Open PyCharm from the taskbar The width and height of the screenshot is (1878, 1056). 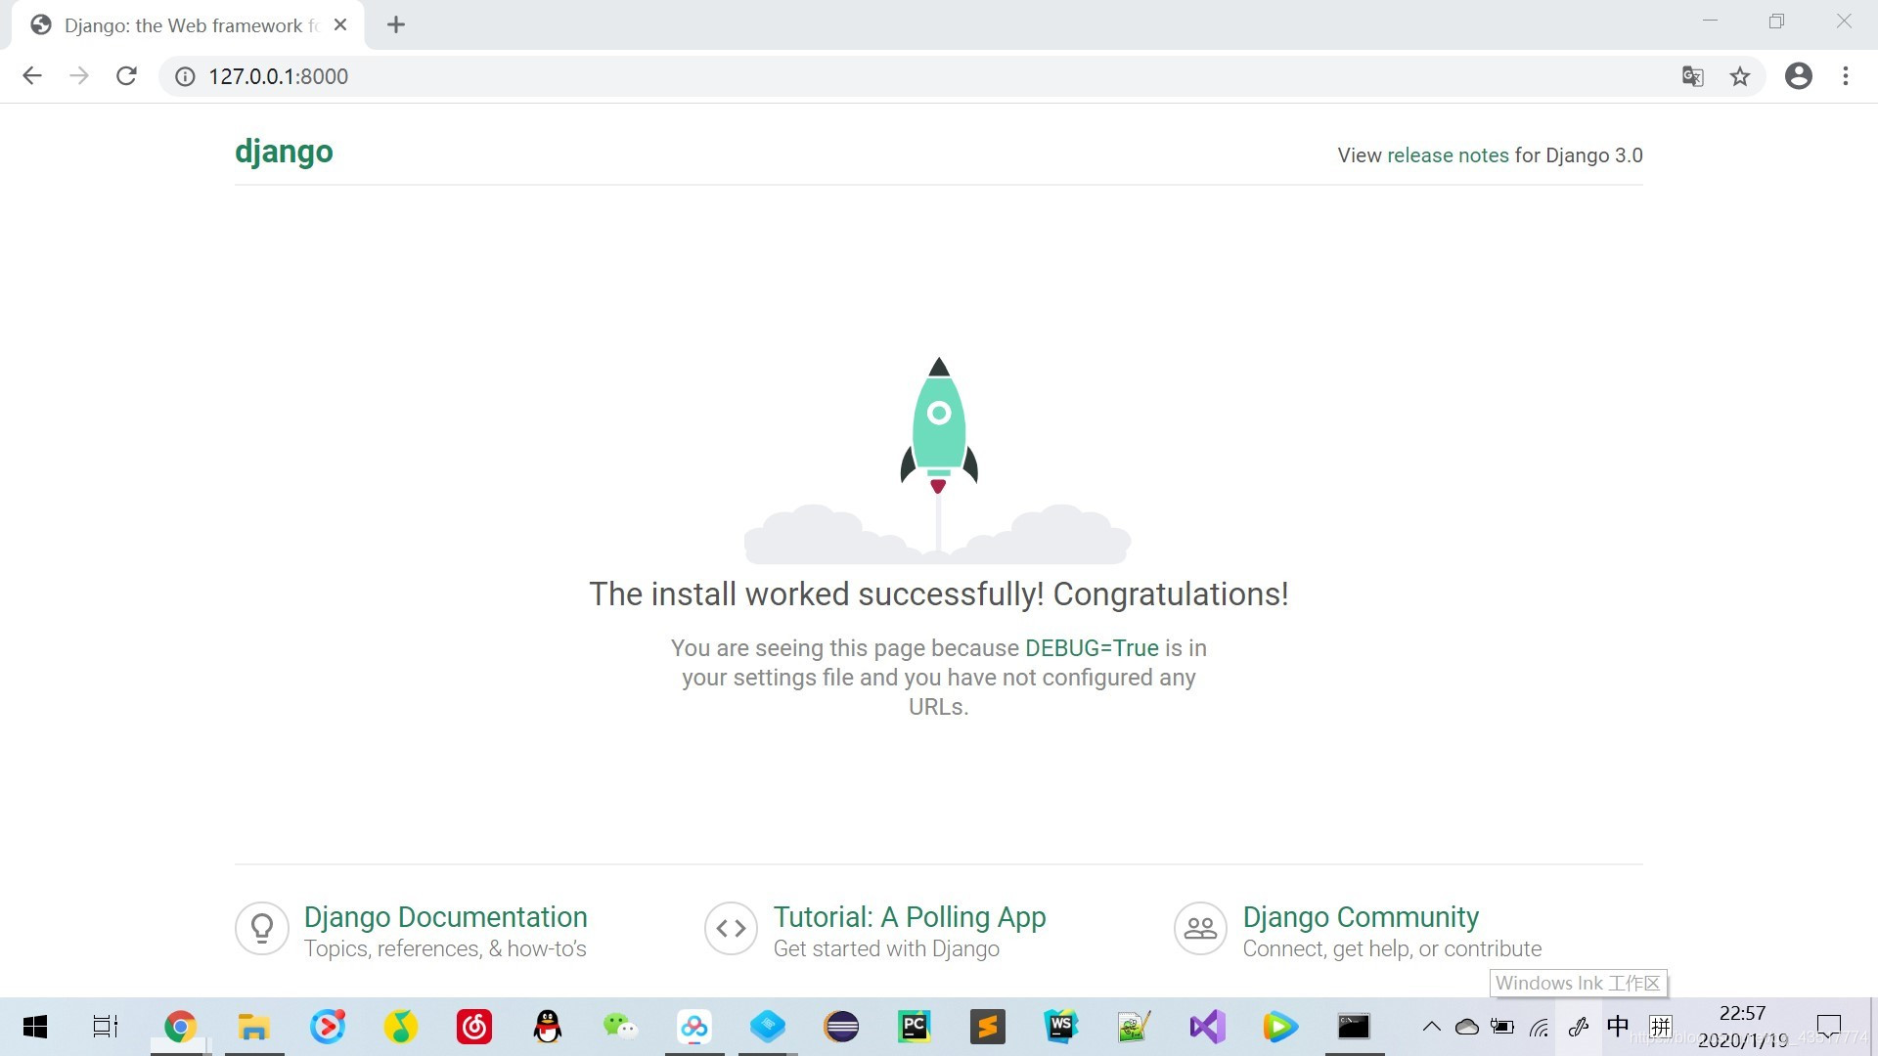tap(914, 1026)
